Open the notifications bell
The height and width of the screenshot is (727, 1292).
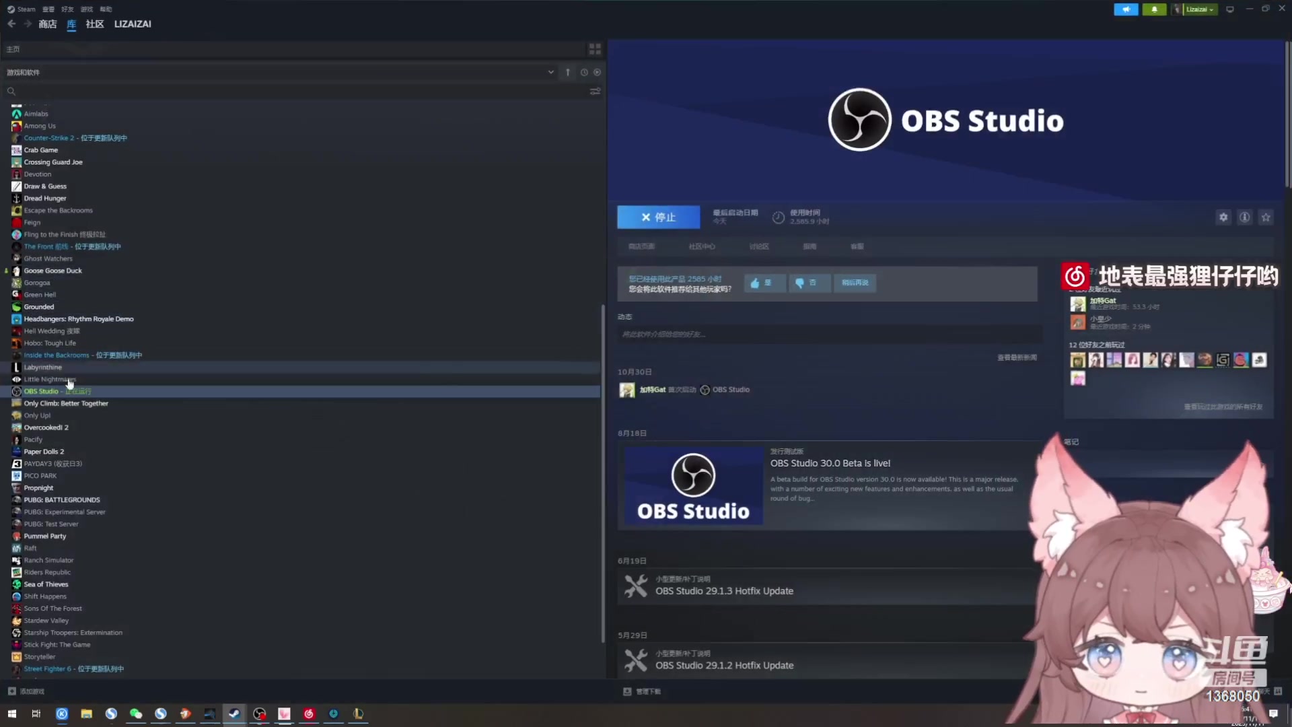pos(1154,9)
